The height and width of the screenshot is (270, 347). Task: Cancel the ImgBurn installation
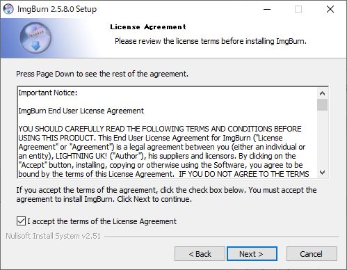312,254
